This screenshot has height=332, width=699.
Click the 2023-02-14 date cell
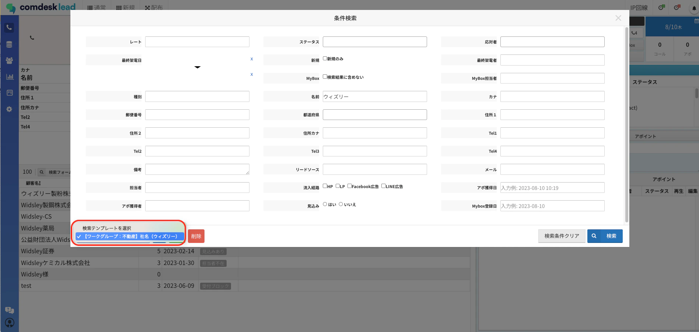(179, 251)
